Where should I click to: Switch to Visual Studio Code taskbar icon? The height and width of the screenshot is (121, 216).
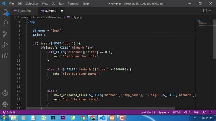pos(102,118)
